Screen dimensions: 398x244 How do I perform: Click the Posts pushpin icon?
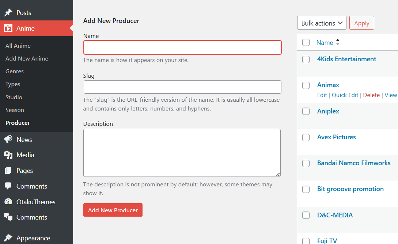coord(8,13)
